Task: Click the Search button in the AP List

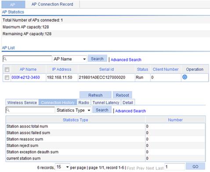Action: coord(98,59)
